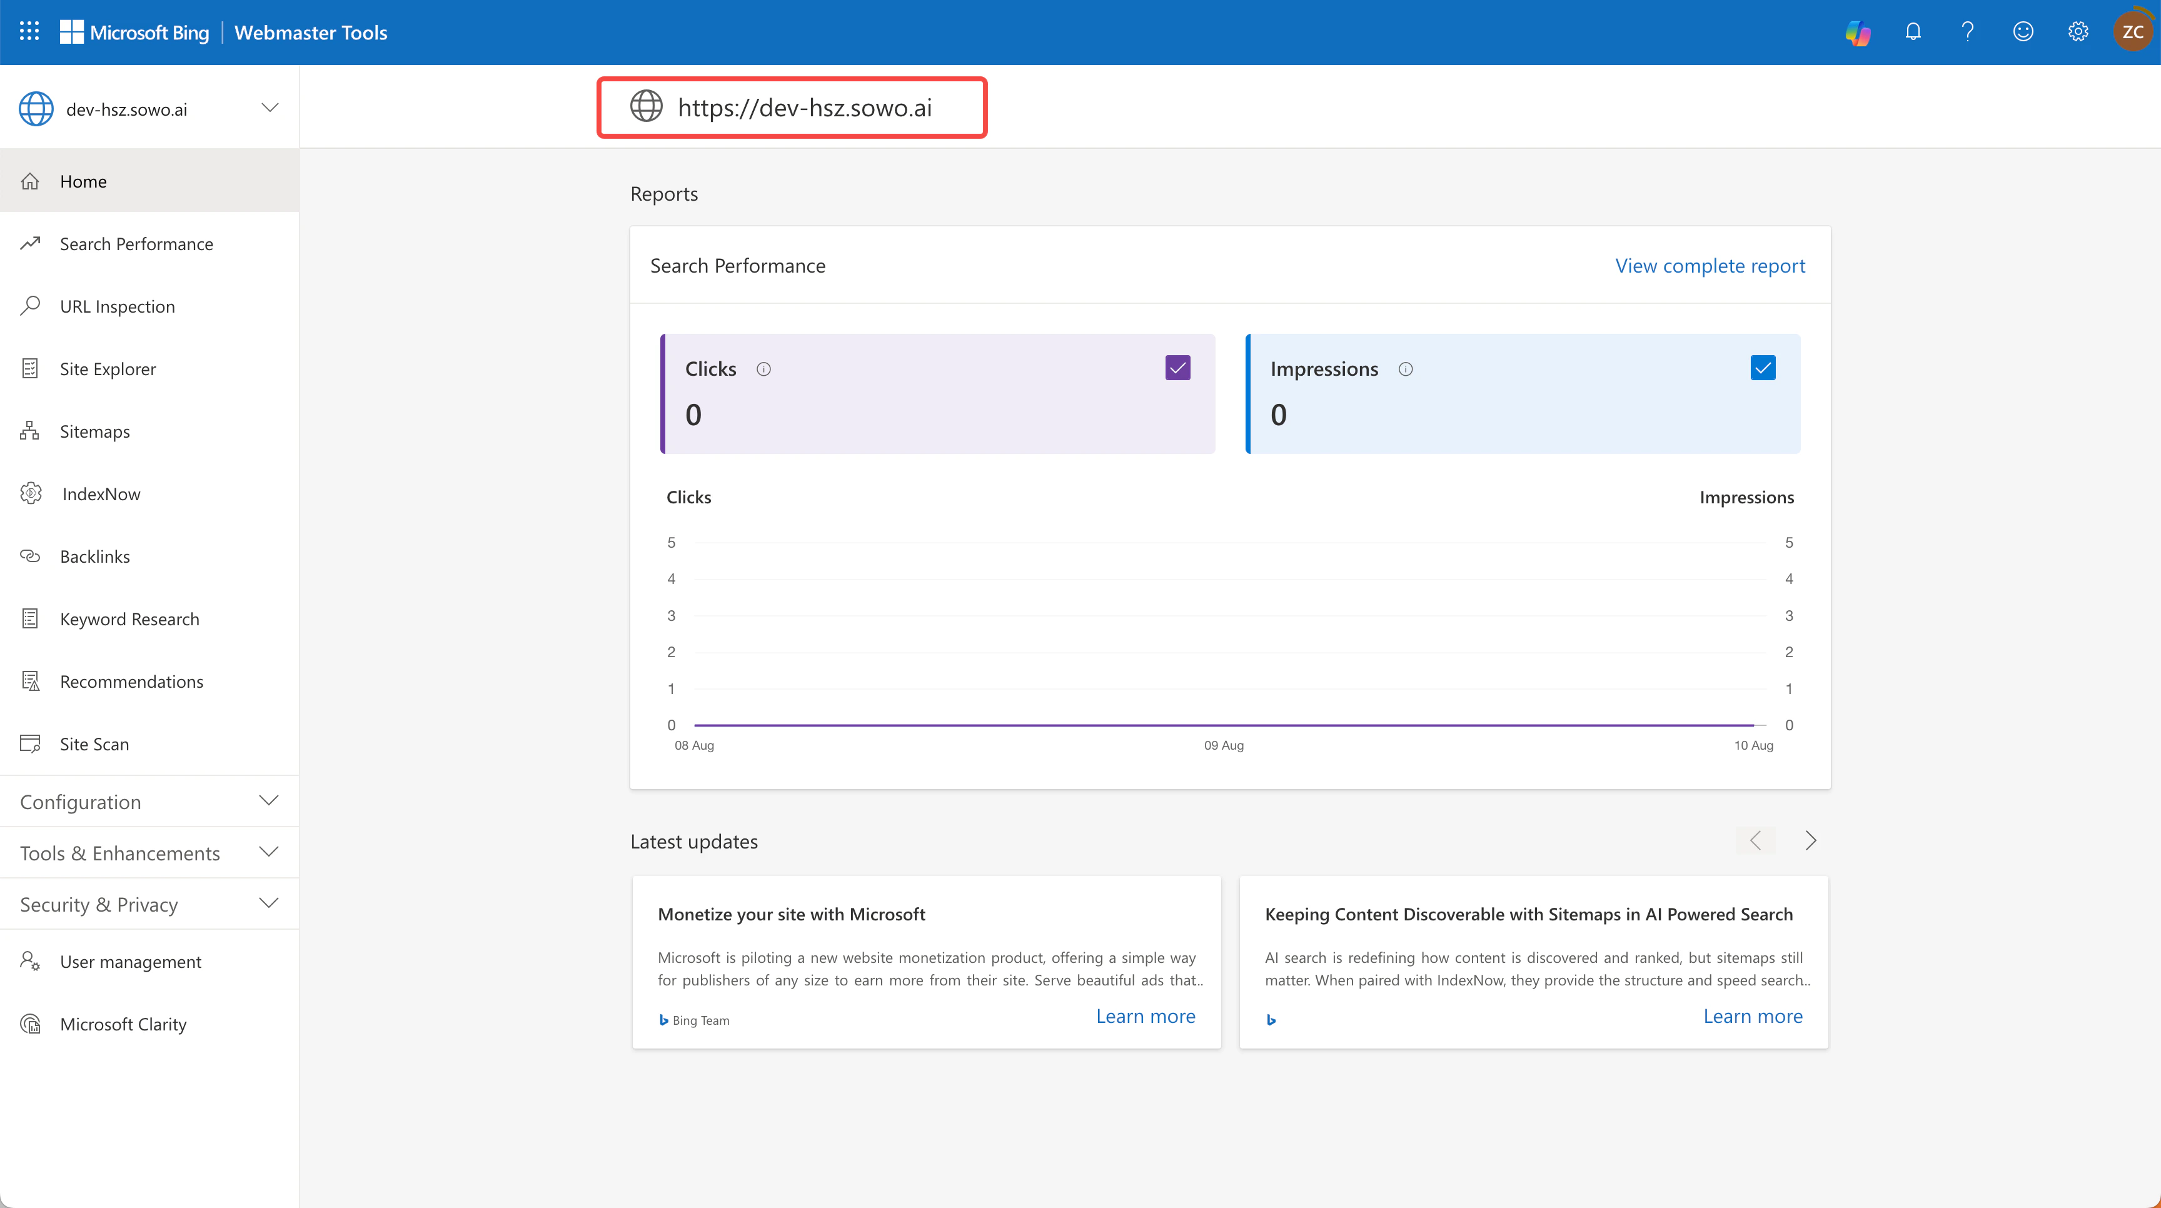Open the Sitemaps menu item
This screenshot has height=1208, width=2161.
click(95, 431)
